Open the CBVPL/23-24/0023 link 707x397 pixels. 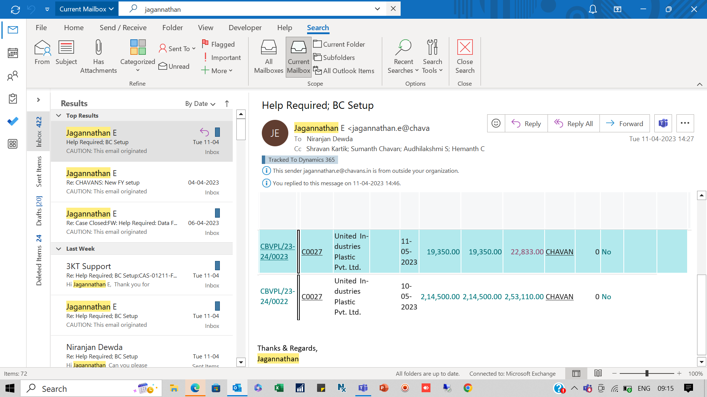tap(277, 251)
